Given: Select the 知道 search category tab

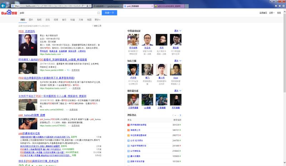Looking at the screenshot, I should [73, 20].
